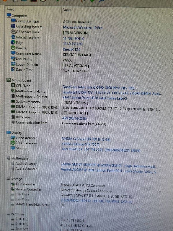Open the Gigabyte H310M S2V link
This screenshot has width=173, height=231.
(112, 93)
